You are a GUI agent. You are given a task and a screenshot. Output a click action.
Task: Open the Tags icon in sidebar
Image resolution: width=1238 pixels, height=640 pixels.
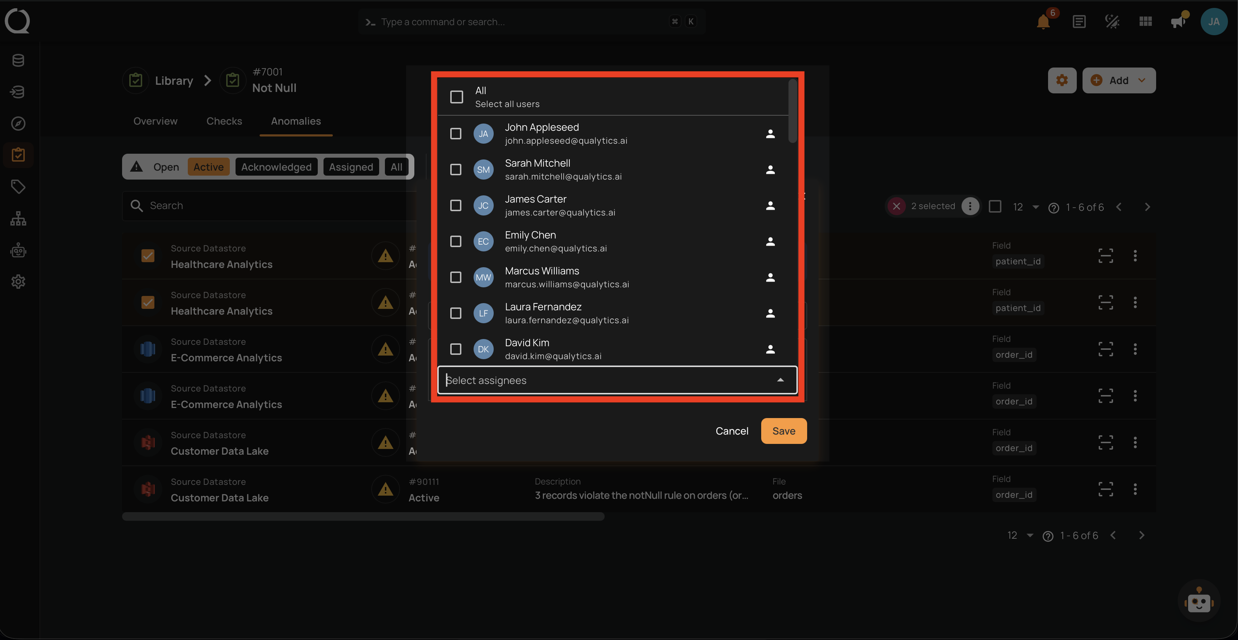pyautogui.click(x=18, y=186)
